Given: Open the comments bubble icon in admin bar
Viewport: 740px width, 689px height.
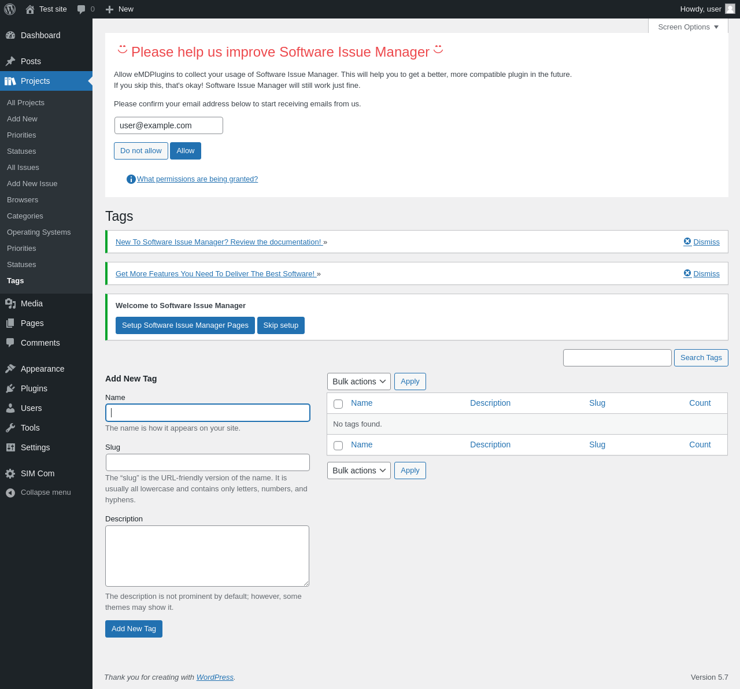Looking at the screenshot, I should 82,9.
